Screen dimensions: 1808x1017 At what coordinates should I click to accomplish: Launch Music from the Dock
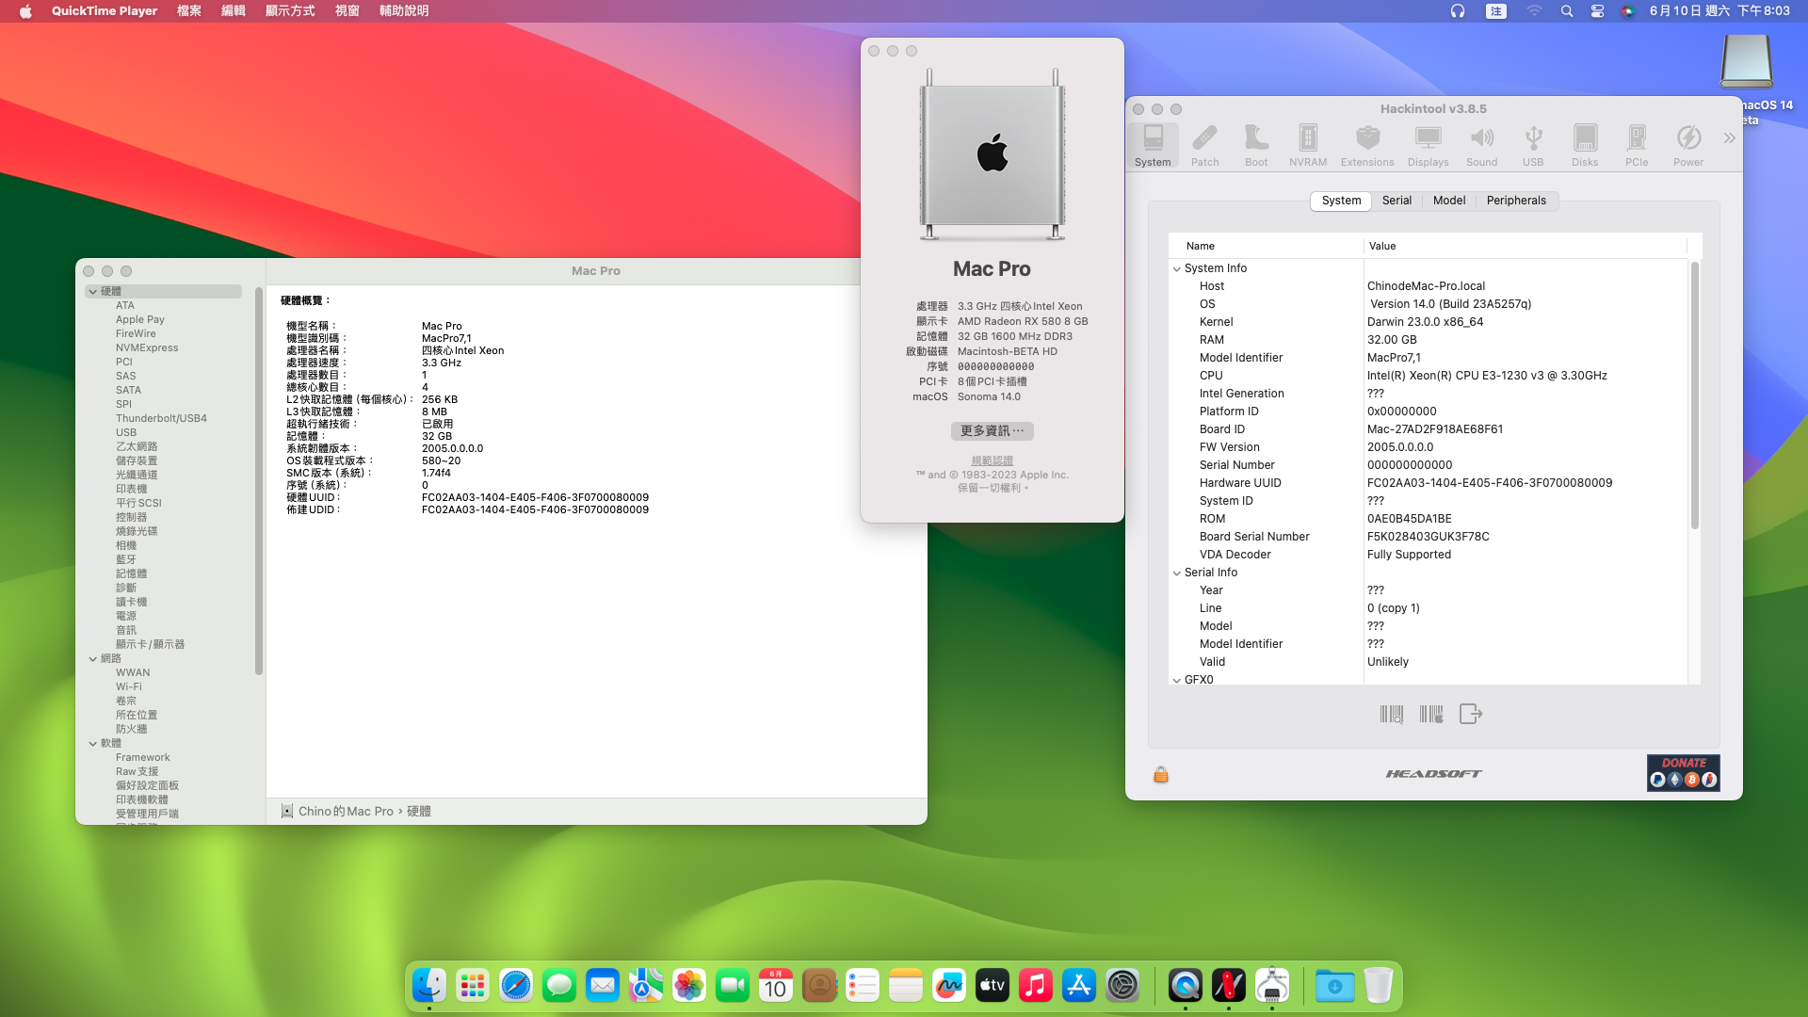point(1036,986)
